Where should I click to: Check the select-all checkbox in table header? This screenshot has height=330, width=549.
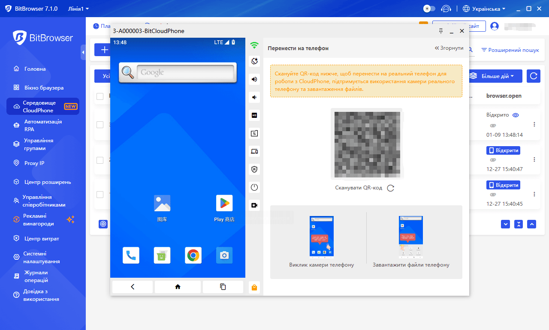click(x=100, y=96)
